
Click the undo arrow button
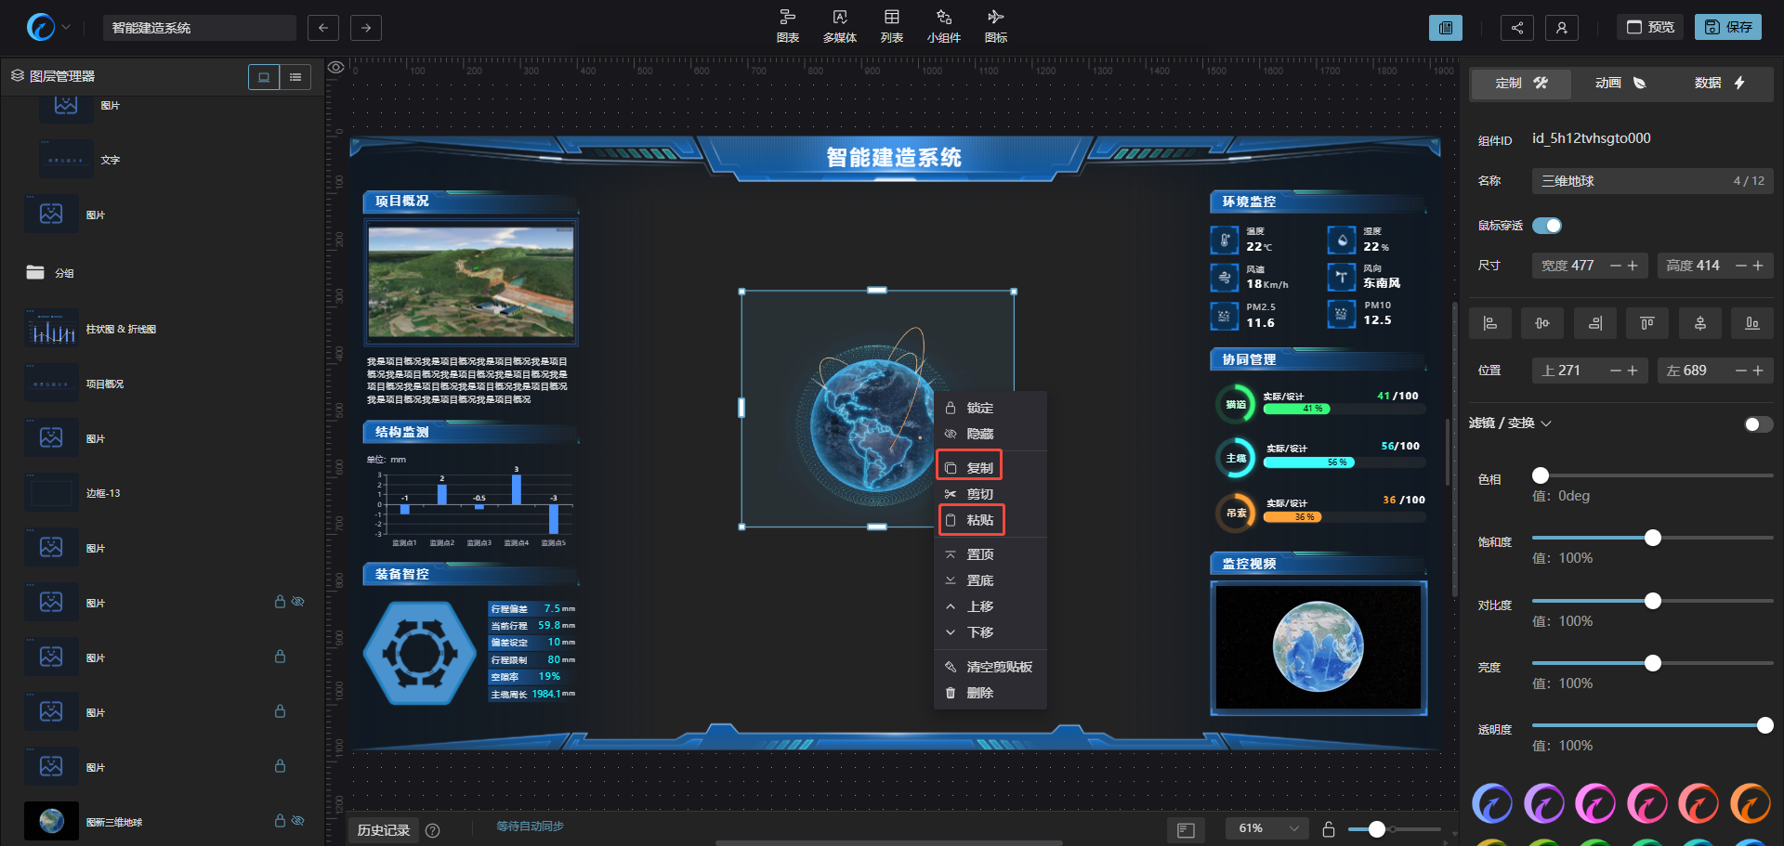(322, 28)
